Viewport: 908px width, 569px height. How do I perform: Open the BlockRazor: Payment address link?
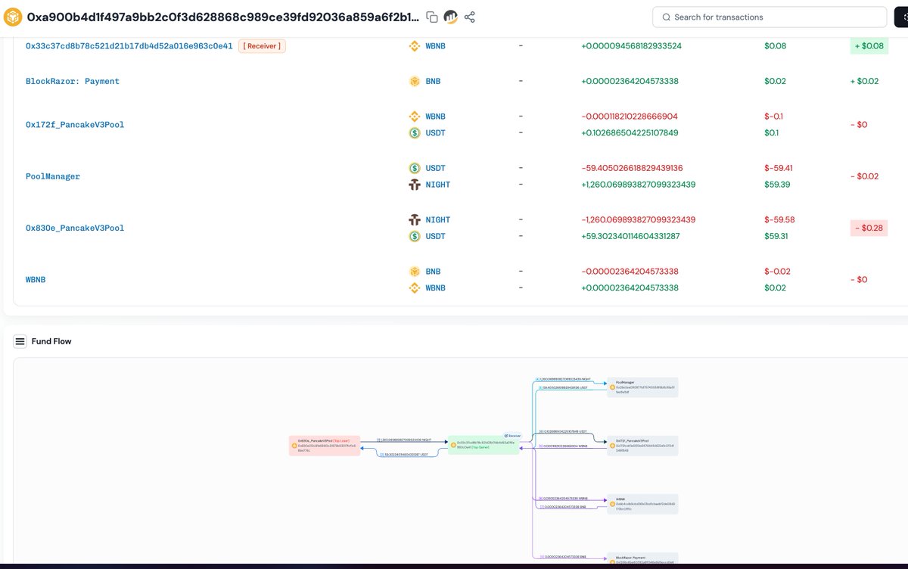click(x=73, y=81)
